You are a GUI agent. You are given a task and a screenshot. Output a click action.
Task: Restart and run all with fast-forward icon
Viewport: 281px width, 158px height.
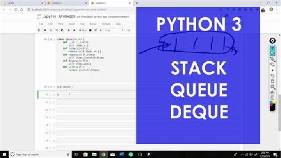[x=101, y=30]
